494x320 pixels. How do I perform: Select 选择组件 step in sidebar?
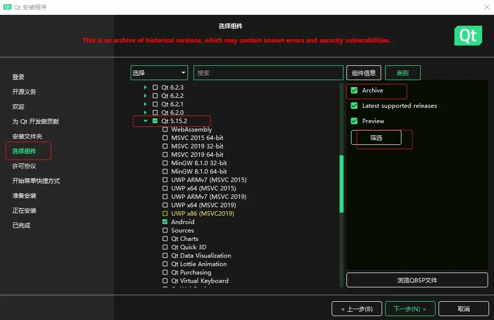pyautogui.click(x=24, y=151)
